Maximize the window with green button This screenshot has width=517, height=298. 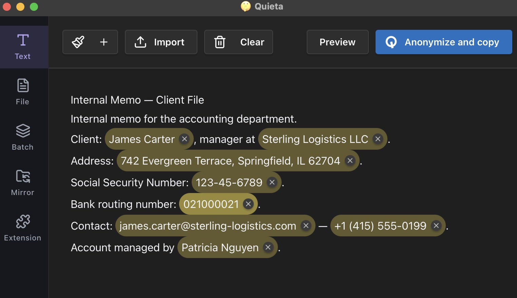pos(34,7)
